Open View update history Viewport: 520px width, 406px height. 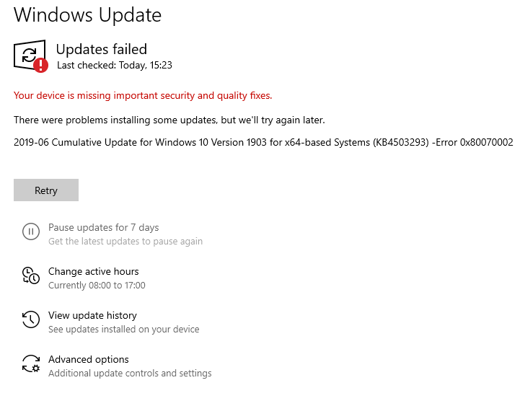(92, 315)
